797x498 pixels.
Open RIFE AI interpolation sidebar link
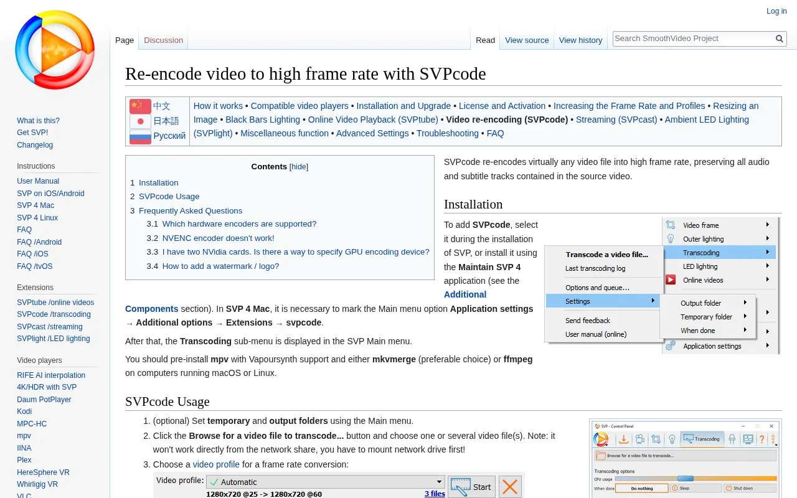coord(51,375)
